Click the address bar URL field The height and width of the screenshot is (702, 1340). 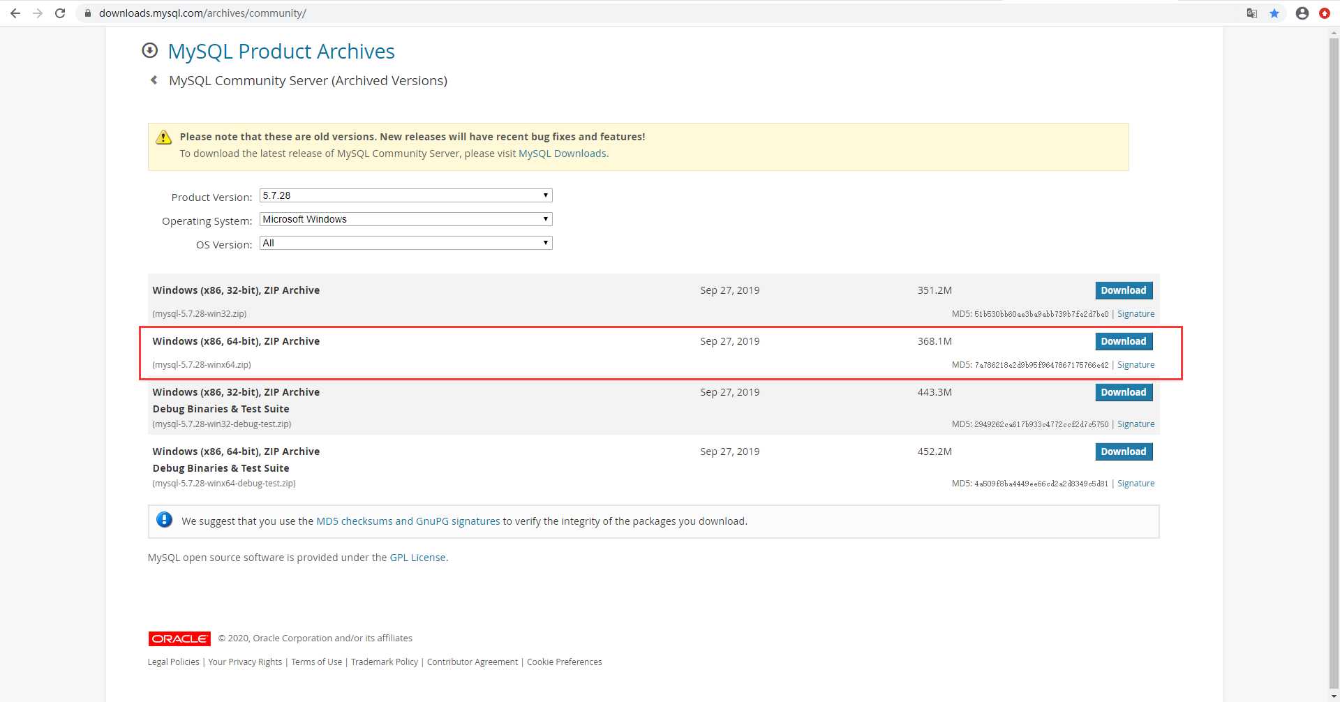coord(663,13)
